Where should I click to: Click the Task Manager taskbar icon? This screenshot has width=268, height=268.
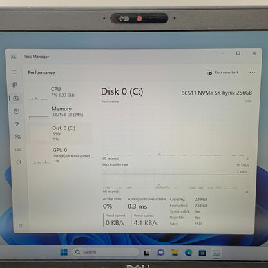(x=216, y=253)
